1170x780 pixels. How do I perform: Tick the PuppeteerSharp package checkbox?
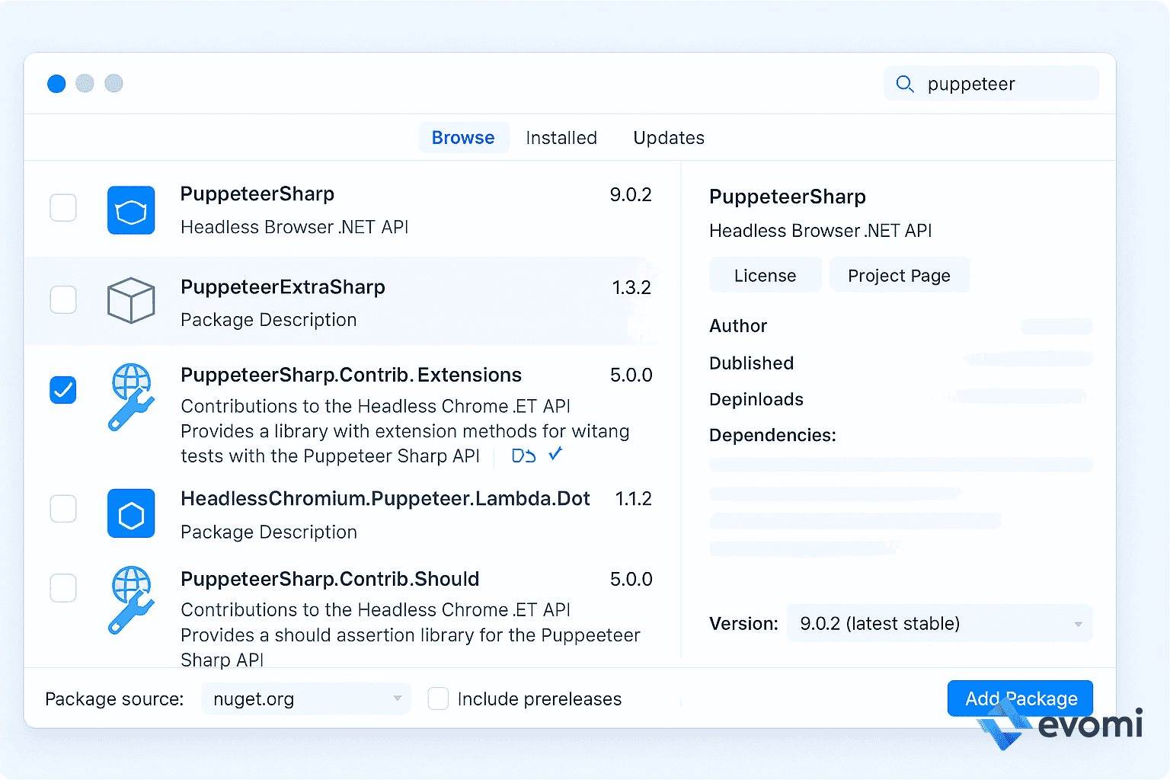point(63,207)
